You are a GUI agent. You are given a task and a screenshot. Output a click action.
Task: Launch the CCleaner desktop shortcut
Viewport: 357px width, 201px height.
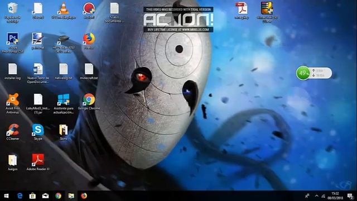click(x=12, y=130)
